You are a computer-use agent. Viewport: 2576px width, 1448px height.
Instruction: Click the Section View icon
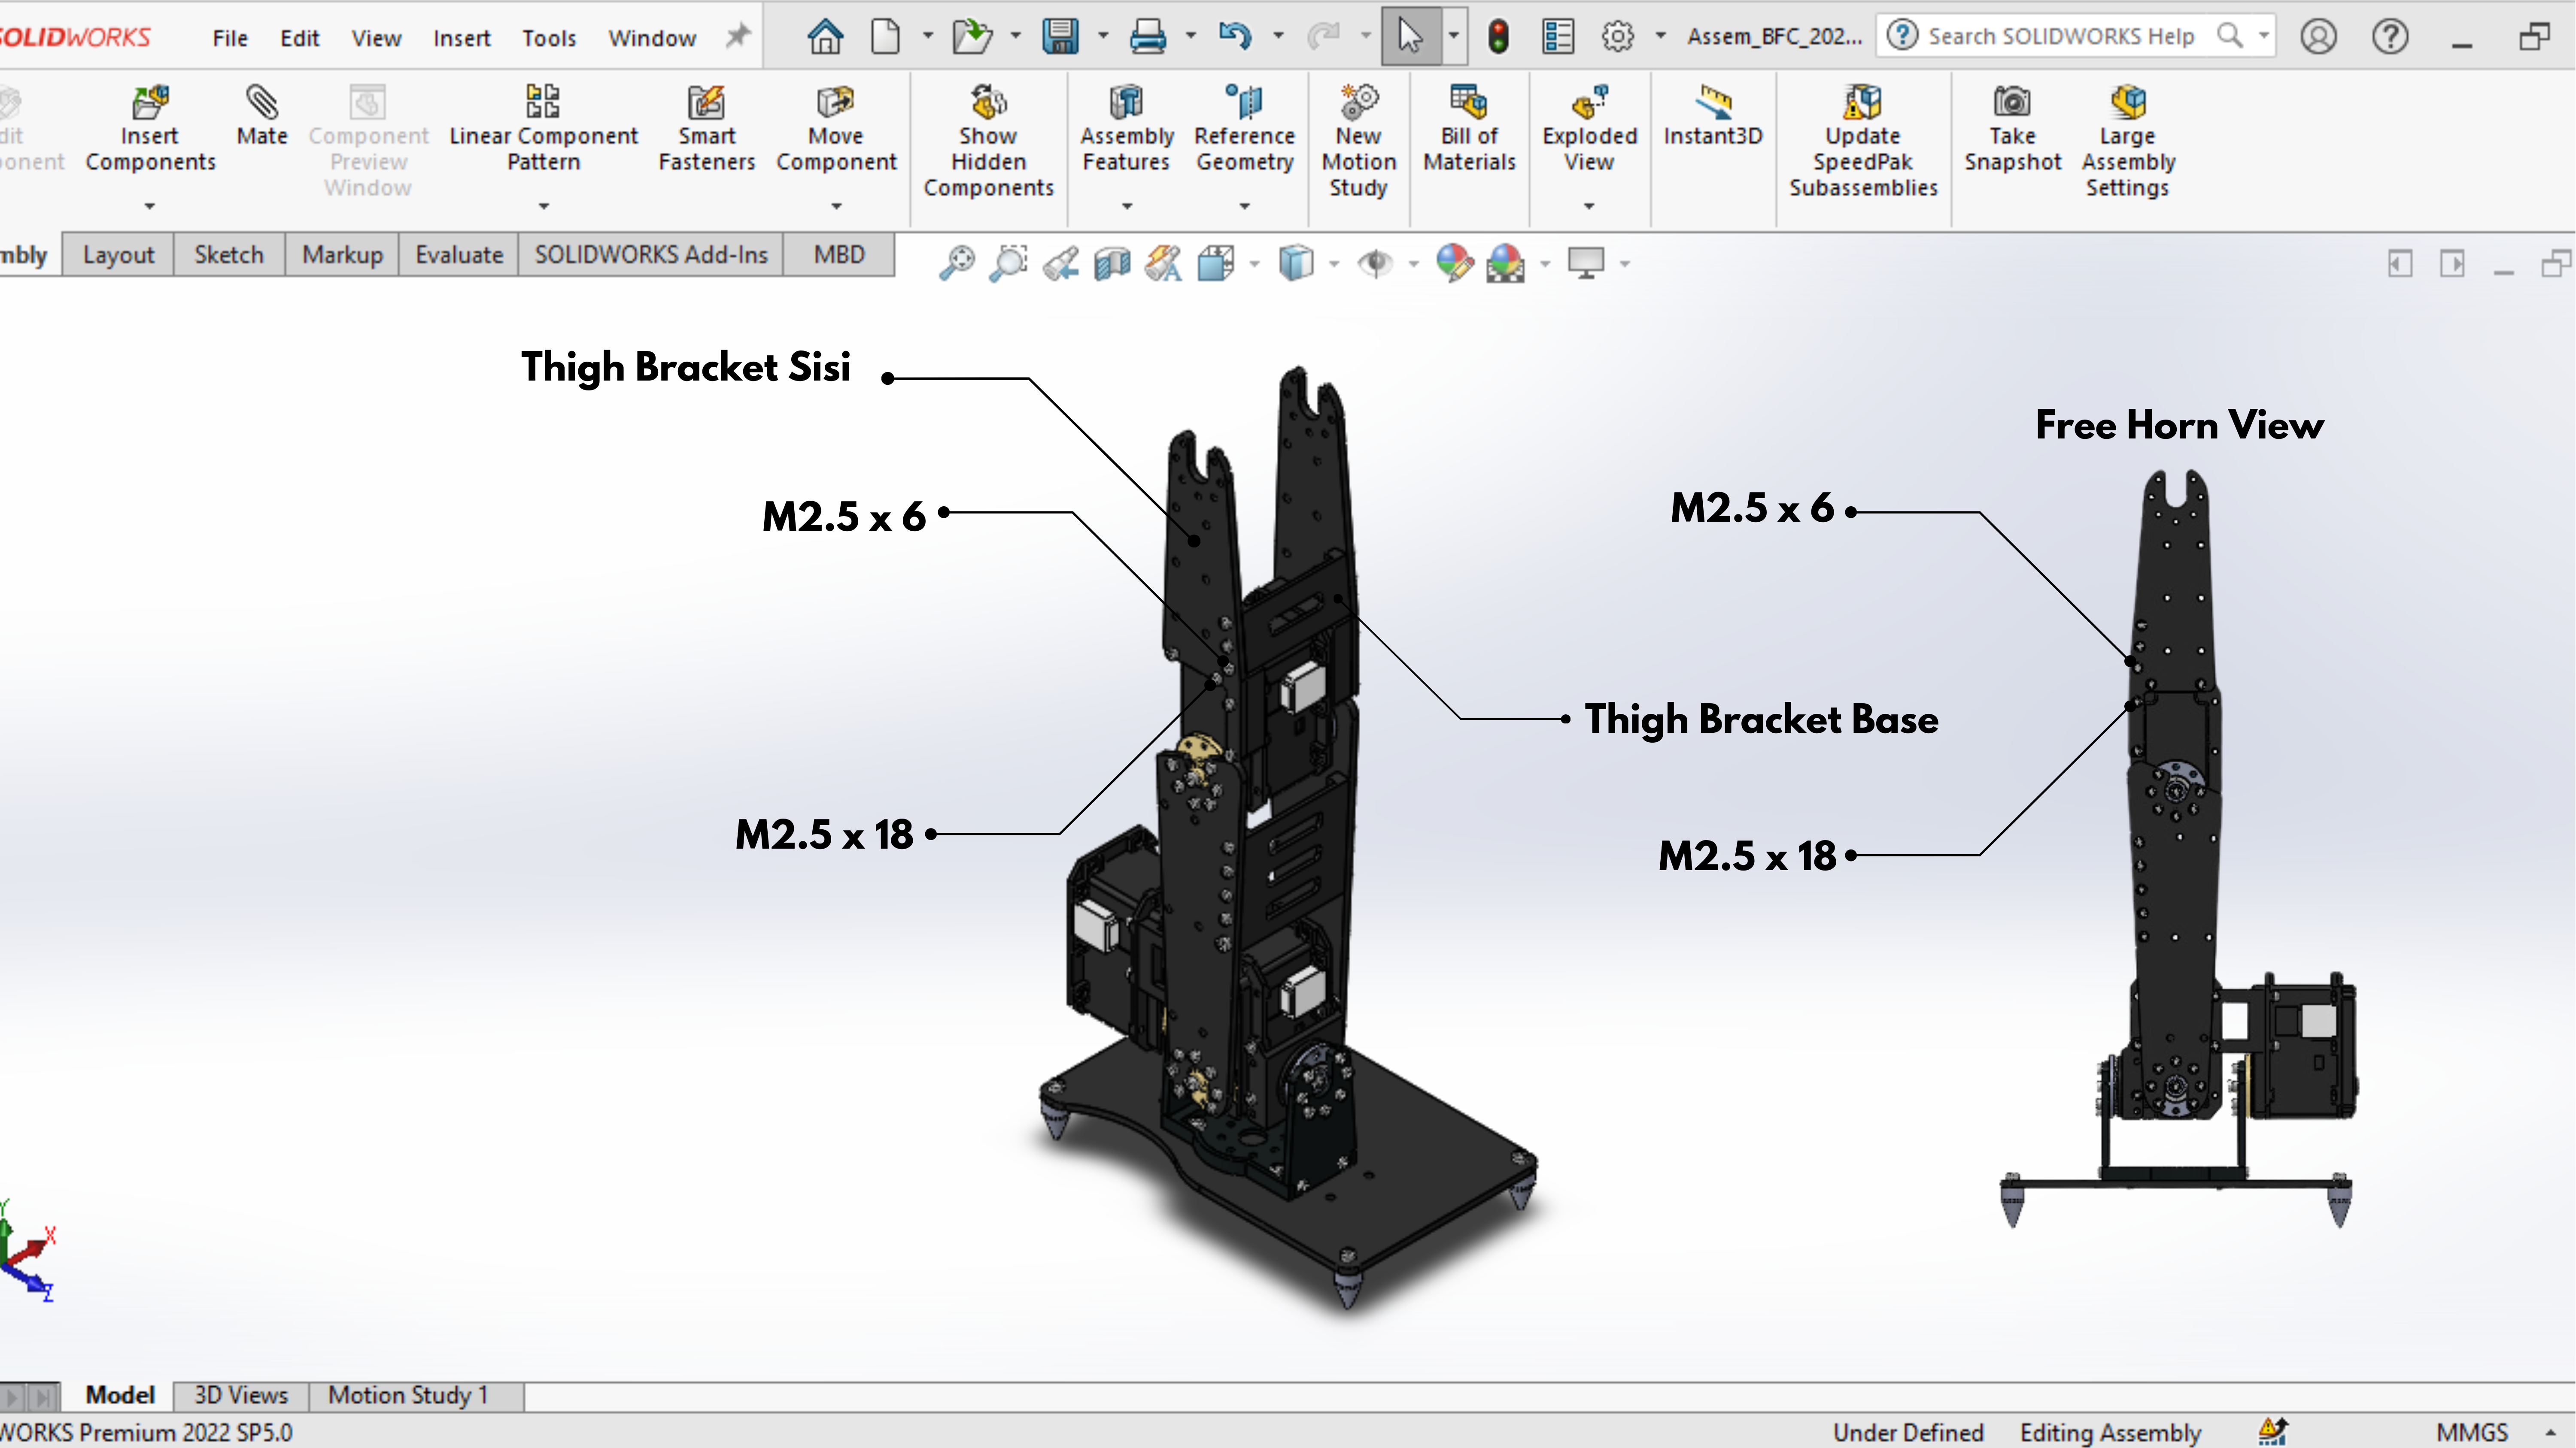pyautogui.click(x=1112, y=264)
